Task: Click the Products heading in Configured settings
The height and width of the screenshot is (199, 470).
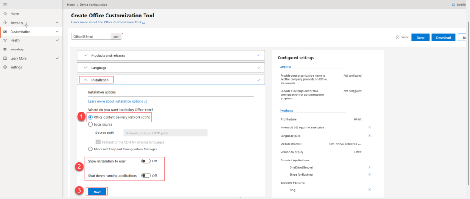Action: coord(286,111)
